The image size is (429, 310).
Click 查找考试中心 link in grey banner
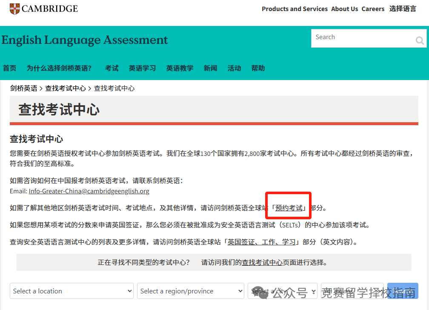[262, 263]
